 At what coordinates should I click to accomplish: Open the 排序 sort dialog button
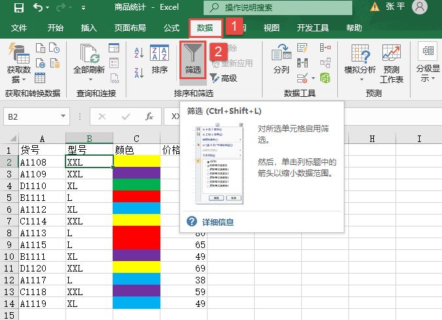[160, 59]
